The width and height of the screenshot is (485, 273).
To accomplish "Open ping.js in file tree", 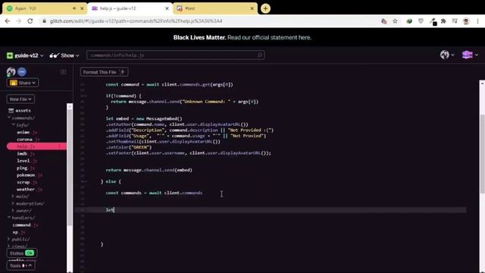I will [x=25, y=168].
